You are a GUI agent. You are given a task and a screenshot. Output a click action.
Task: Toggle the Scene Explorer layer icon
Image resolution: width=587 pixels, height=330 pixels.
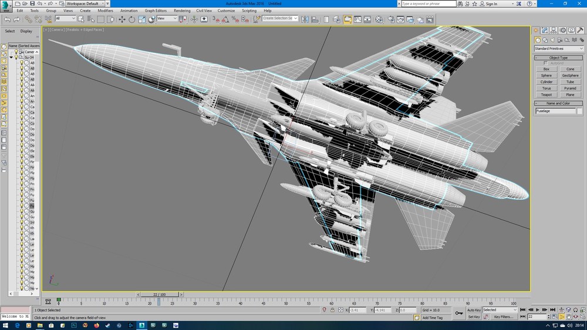point(336,19)
